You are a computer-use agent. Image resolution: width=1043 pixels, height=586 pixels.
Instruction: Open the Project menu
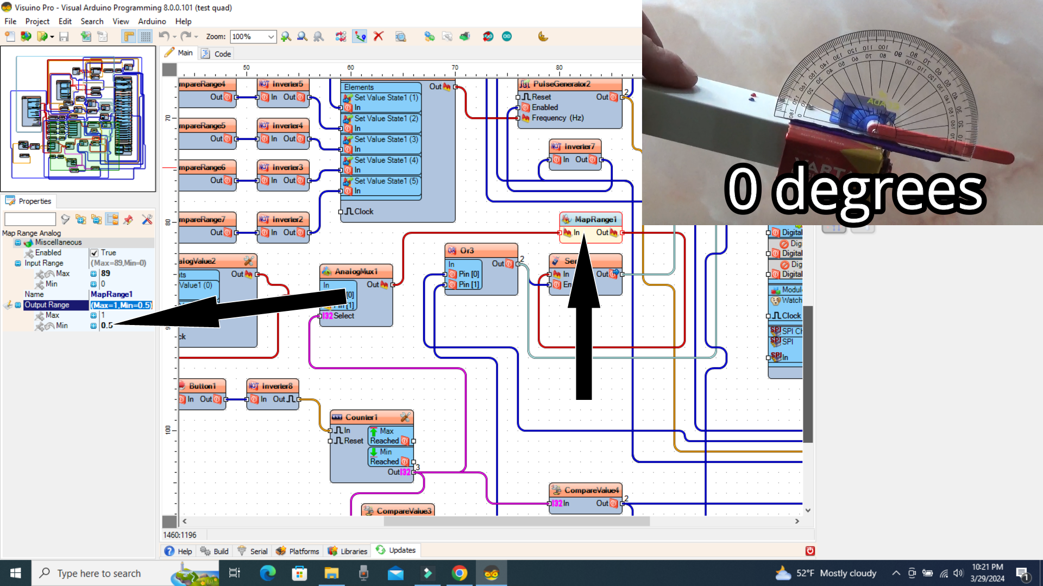(x=37, y=21)
